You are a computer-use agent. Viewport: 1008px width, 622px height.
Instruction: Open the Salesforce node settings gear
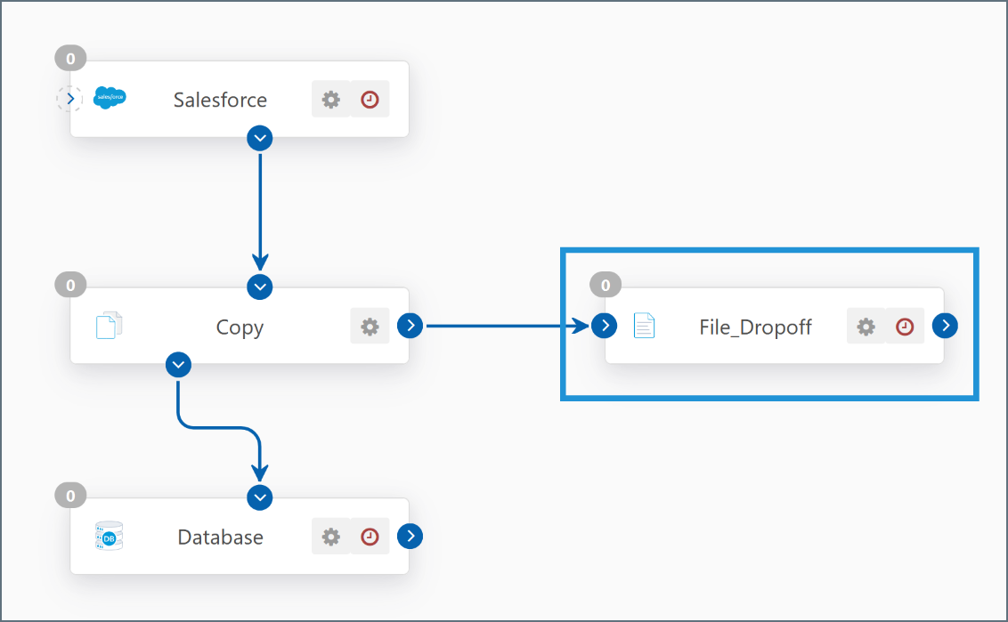pyautogui.click(x=331, y=100)
